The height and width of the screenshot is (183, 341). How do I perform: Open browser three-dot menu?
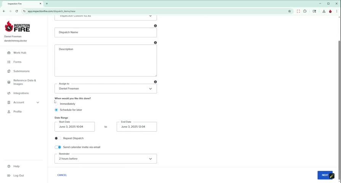337,11
